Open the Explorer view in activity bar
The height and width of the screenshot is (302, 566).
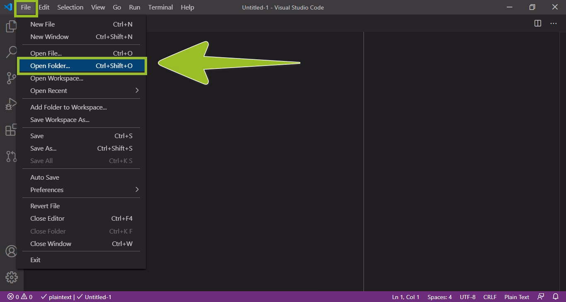[11, 27]
